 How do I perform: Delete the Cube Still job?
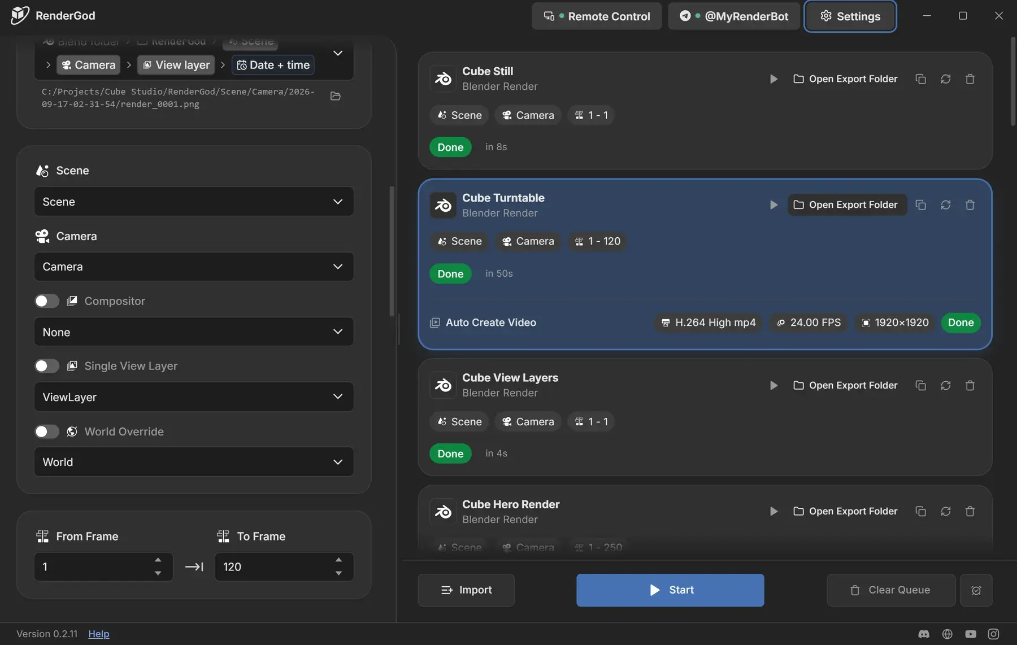coord(970,79)
